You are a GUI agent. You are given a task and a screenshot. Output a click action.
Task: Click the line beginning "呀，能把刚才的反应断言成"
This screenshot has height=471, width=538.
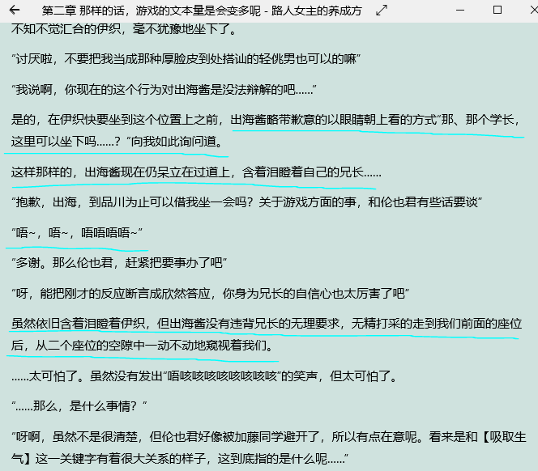click(x=211, y=294)
